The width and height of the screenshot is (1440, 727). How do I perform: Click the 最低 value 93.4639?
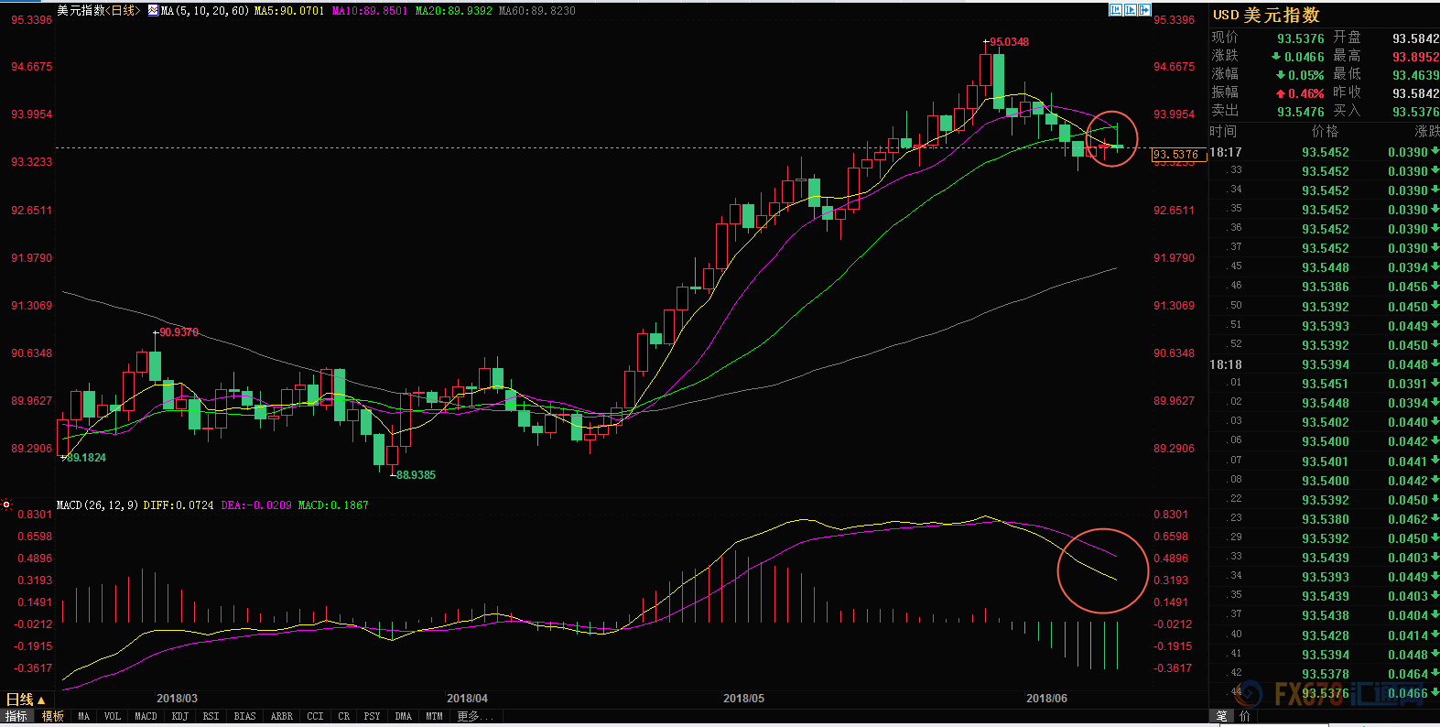tap(1416, 75)
